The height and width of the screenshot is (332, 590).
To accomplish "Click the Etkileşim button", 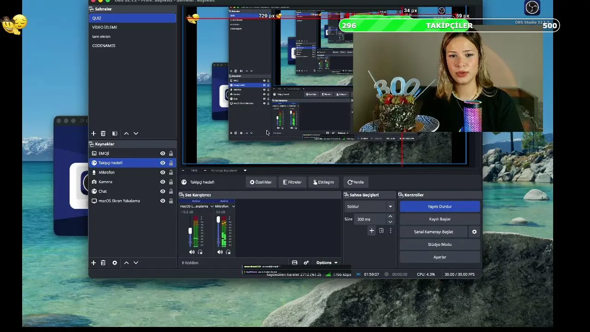I will pos(323,182).
